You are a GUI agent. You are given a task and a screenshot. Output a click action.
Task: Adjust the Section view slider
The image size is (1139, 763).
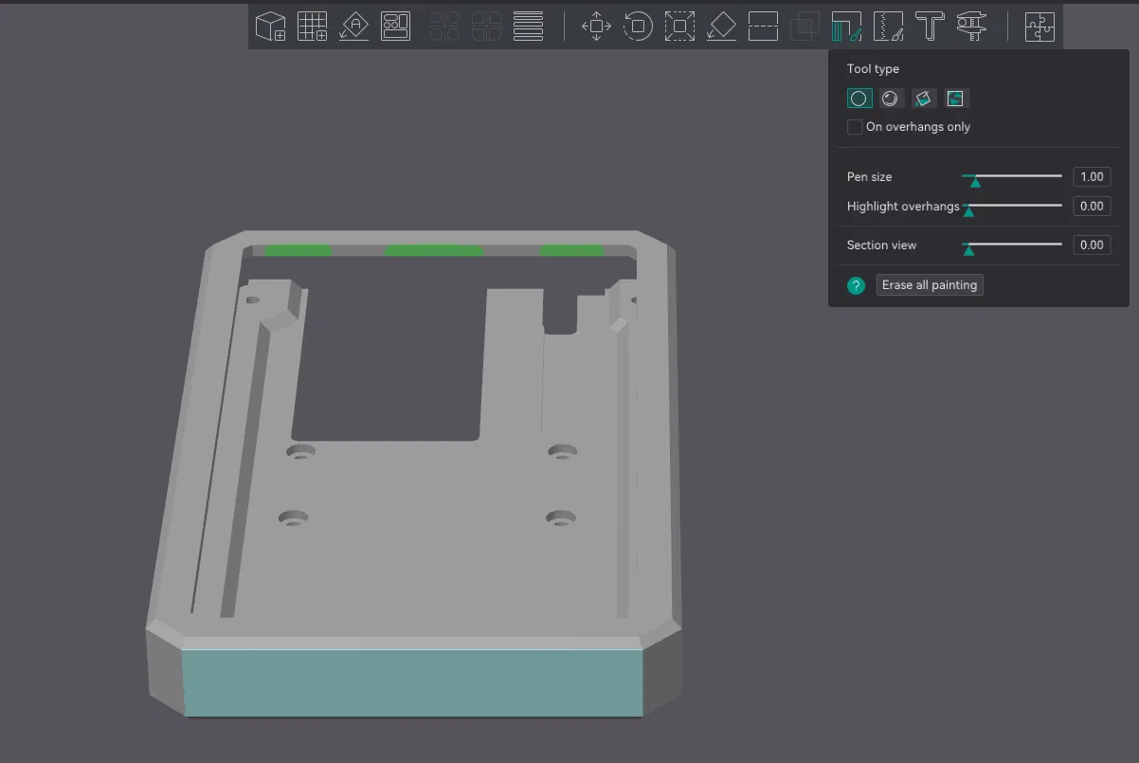(x=1012, y=246)
